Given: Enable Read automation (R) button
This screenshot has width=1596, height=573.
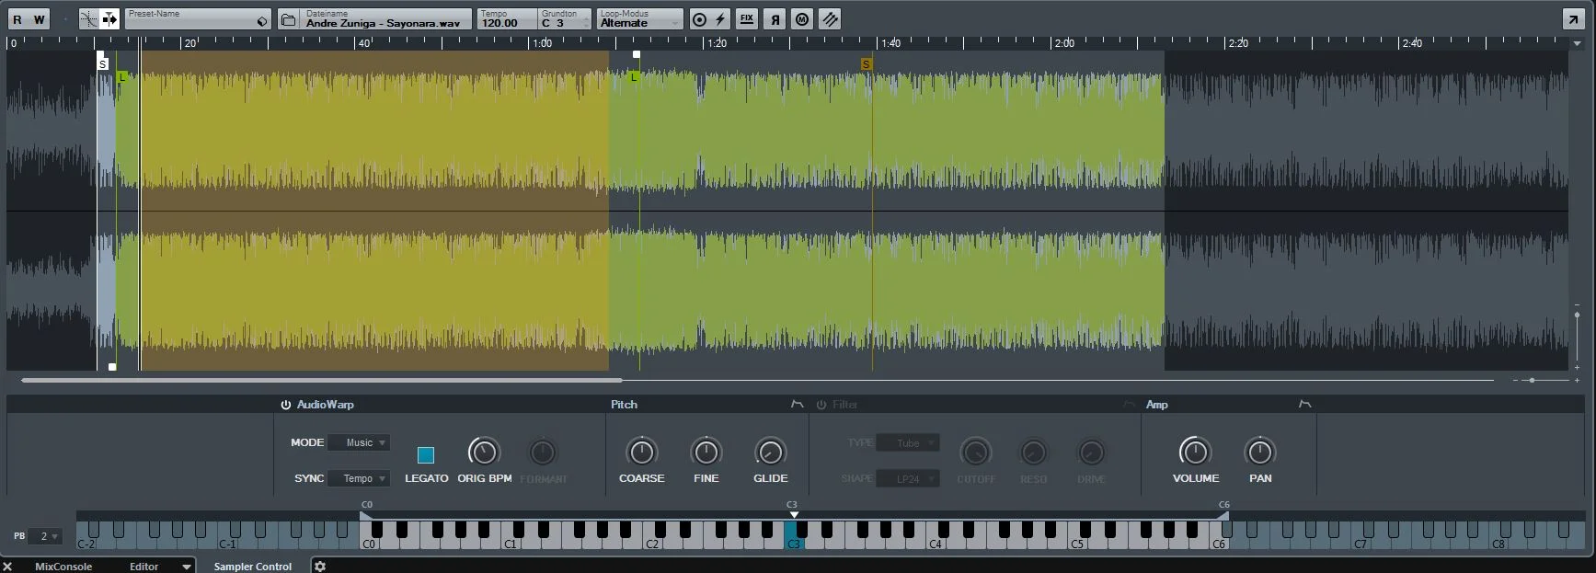Looking at the screenshot, I should pyautogui.click(x=17, y=19).
